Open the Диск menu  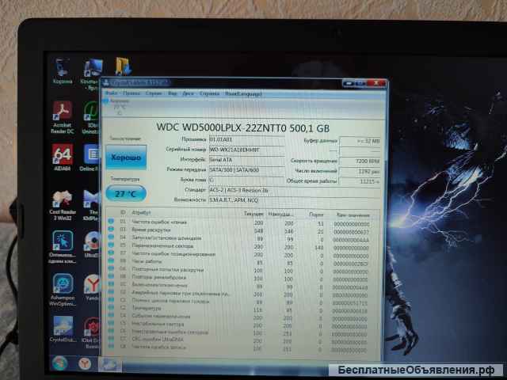(188, 93)
